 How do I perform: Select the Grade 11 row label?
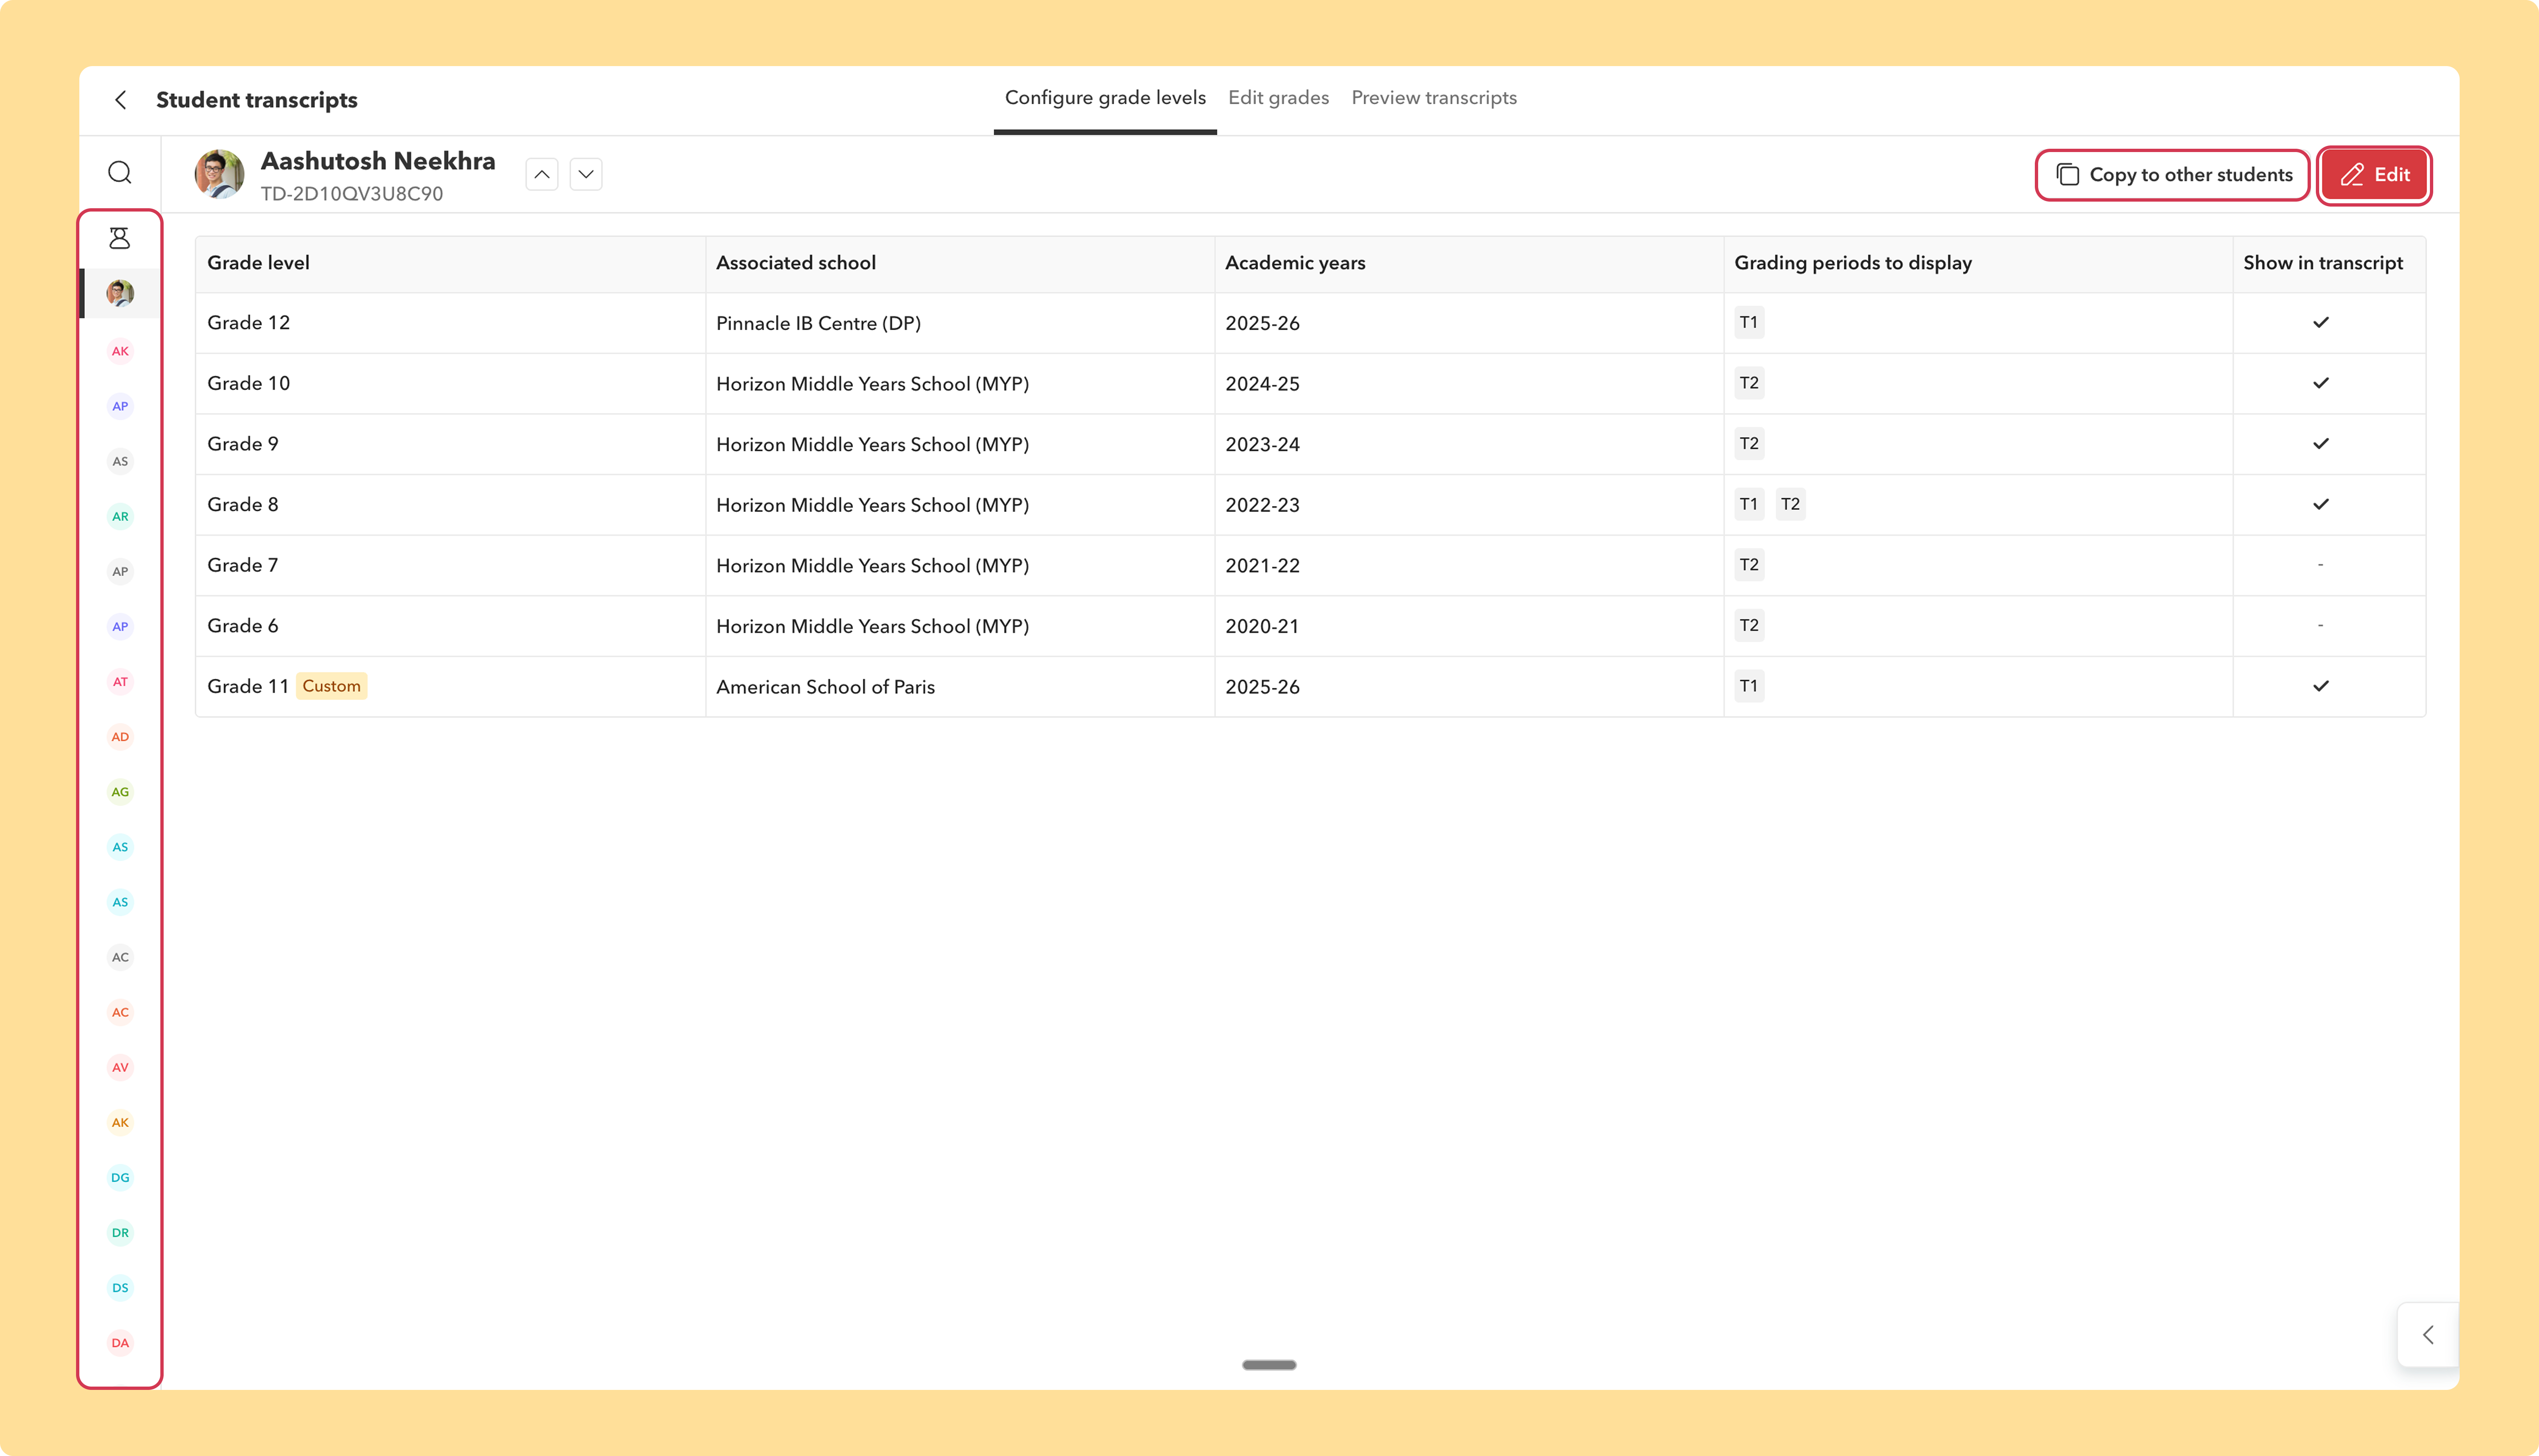pyautogui.click(x=248, y=687)
